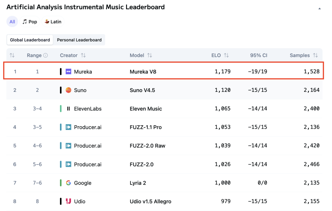The image size is (332, 211).
Task: Click the Suno logo icon
Action: tap(68, 90)
